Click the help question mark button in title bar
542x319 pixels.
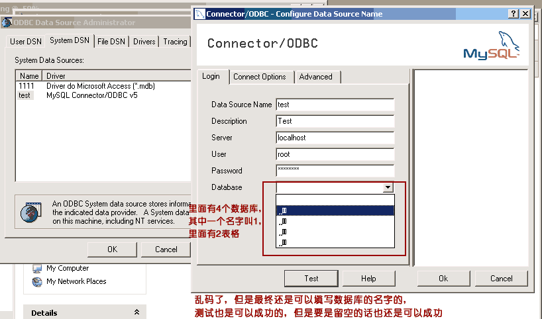point(514,14)
